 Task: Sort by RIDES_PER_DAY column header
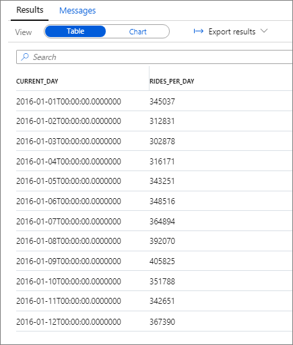click(x=172, y=81)
